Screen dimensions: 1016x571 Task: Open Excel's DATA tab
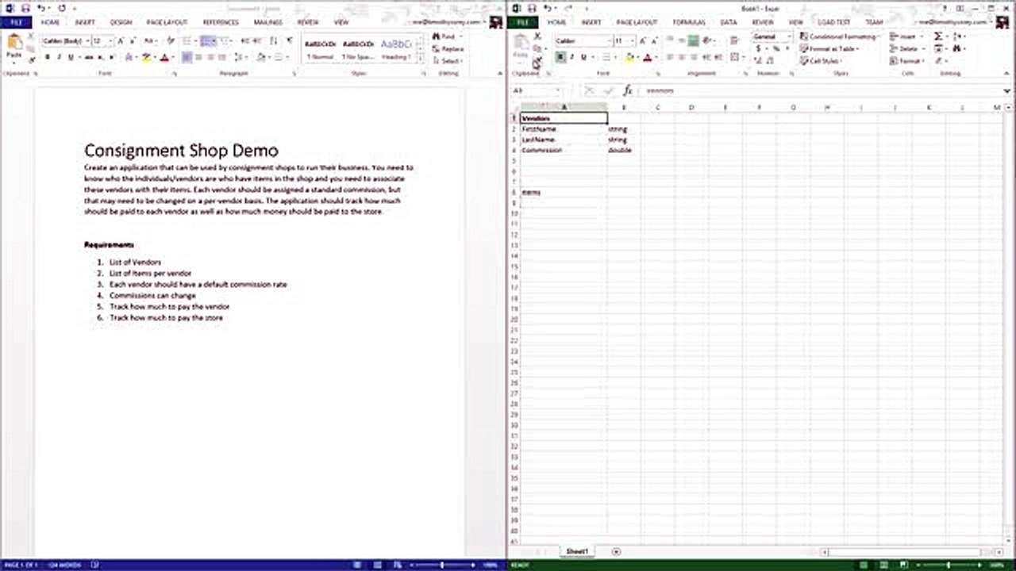pyautogui.click(x=728, y=22)
